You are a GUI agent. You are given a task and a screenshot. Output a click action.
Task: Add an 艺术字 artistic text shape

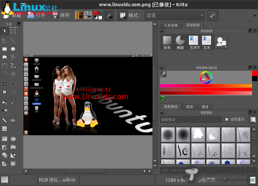point(194,42)
